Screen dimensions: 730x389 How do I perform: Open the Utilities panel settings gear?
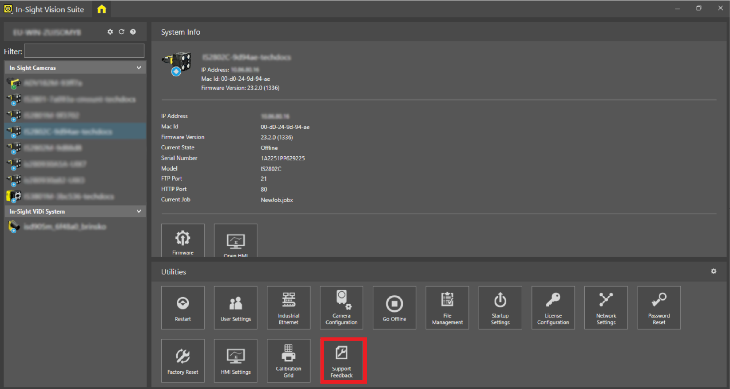713,271
